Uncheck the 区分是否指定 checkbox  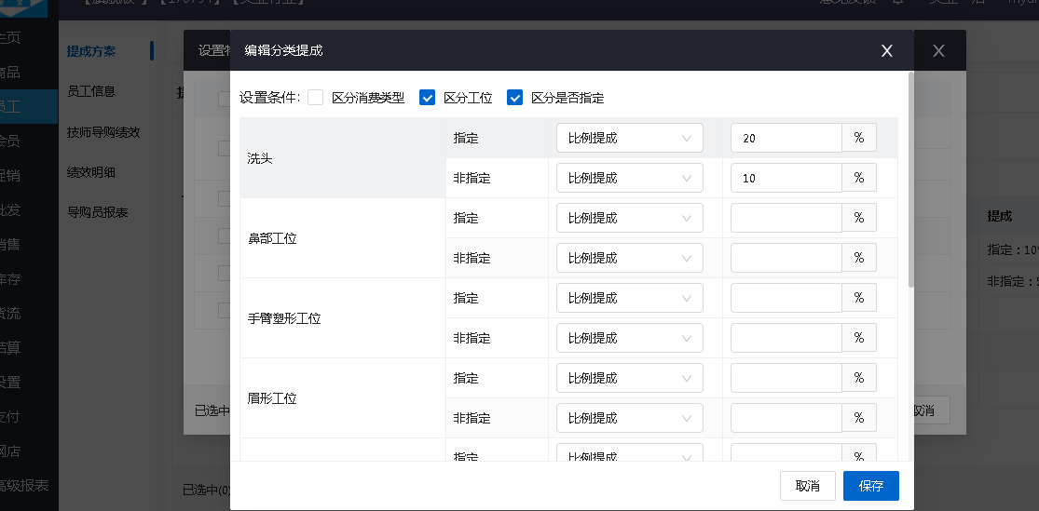515,98
